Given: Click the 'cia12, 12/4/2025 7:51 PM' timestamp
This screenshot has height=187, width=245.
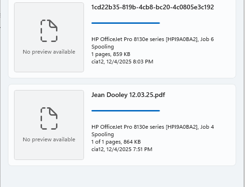Looking at the screenshot, I should tap(122, 149).
